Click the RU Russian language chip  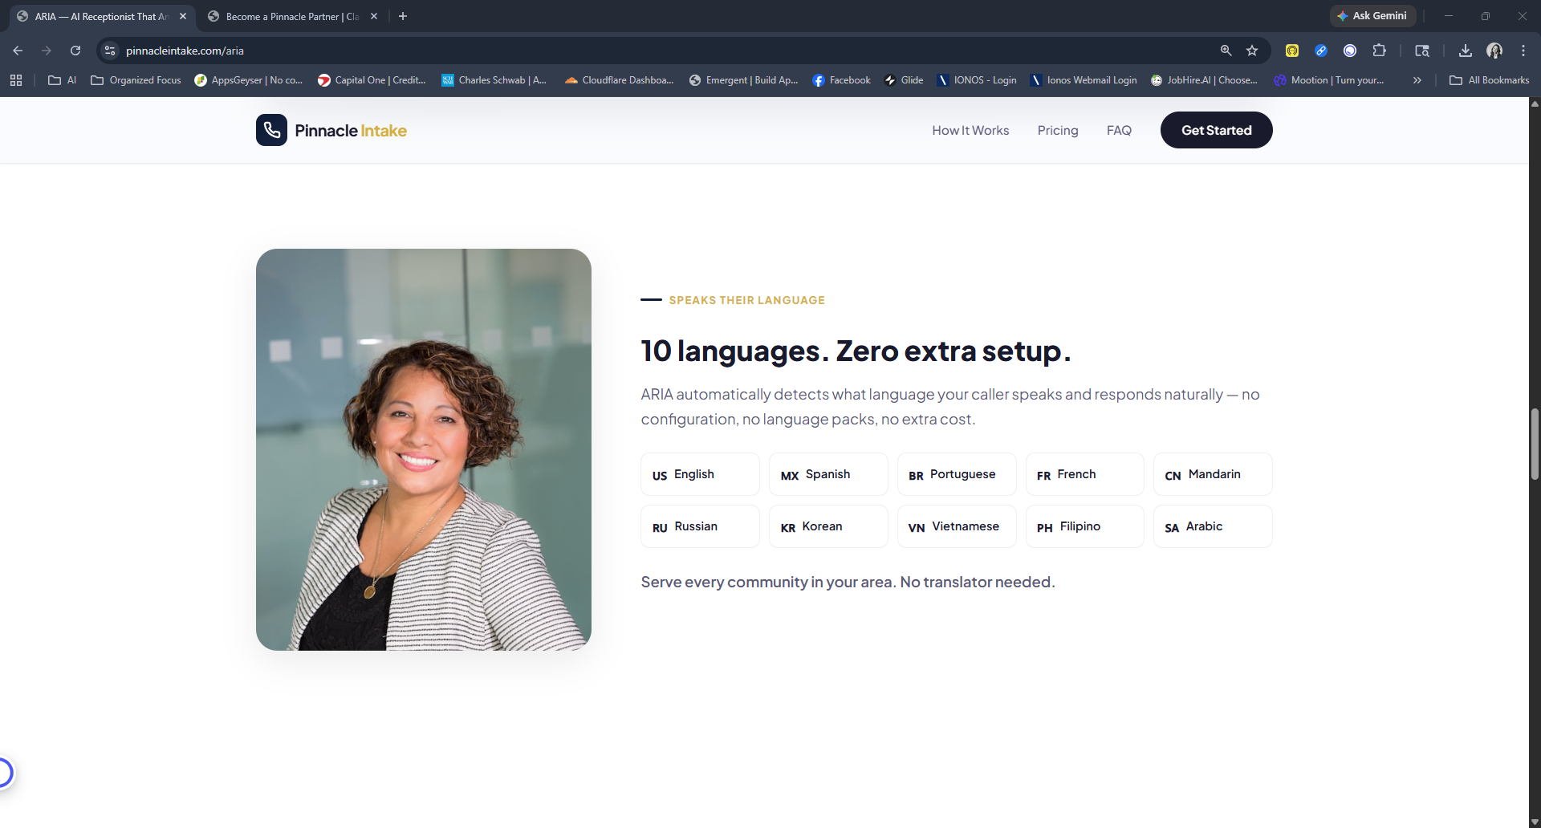[700, 526]
